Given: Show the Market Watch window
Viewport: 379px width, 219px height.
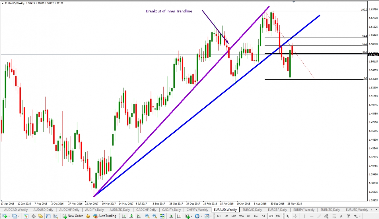Looking at the screenshot, I should pos(26,216).
